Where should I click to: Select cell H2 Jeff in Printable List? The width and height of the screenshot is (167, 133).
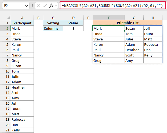[x=153, y=28]
